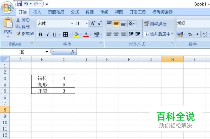The width and height of the screenshot is (210, 139).
Task: Expand underline style options arrow
Action: (x=59, y=34)
